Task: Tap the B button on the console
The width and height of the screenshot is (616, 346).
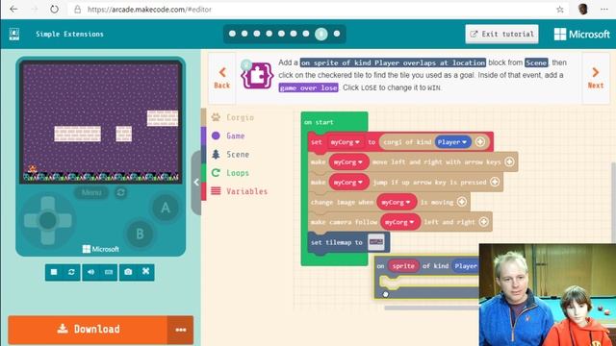Action: (x=140, y=234)
